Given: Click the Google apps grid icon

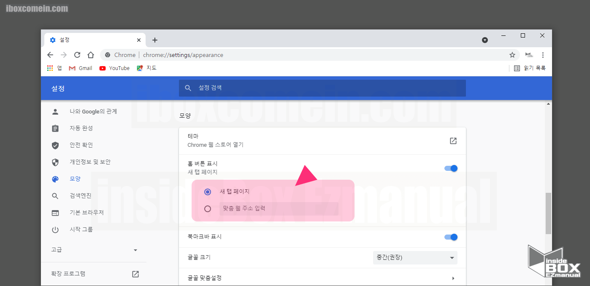Looking at the screenshot, I should (50, 68).
